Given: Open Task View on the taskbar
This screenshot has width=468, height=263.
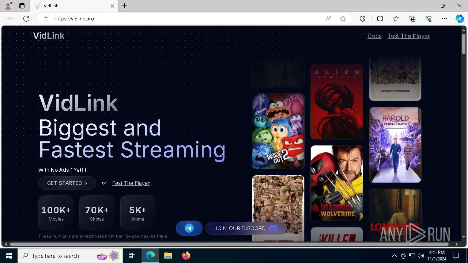Looking at the screenshot, I should [x=132, y=256].
